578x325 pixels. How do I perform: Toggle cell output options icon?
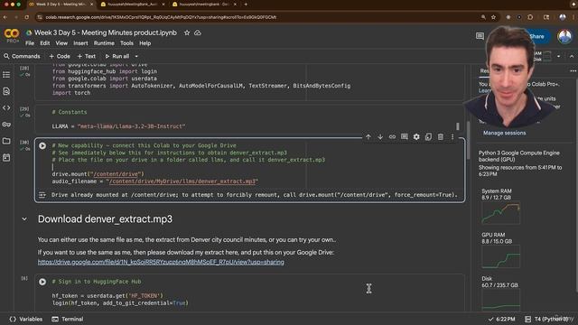(x=42, y=195)
